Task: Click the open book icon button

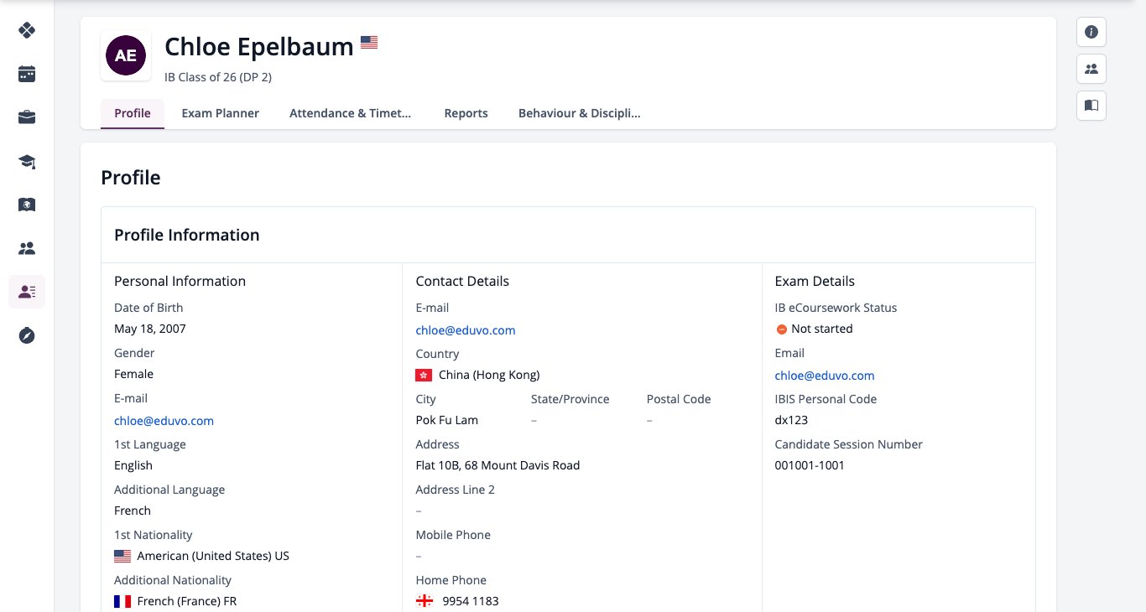Action: pyautogui.click(x=1091, y=106)
